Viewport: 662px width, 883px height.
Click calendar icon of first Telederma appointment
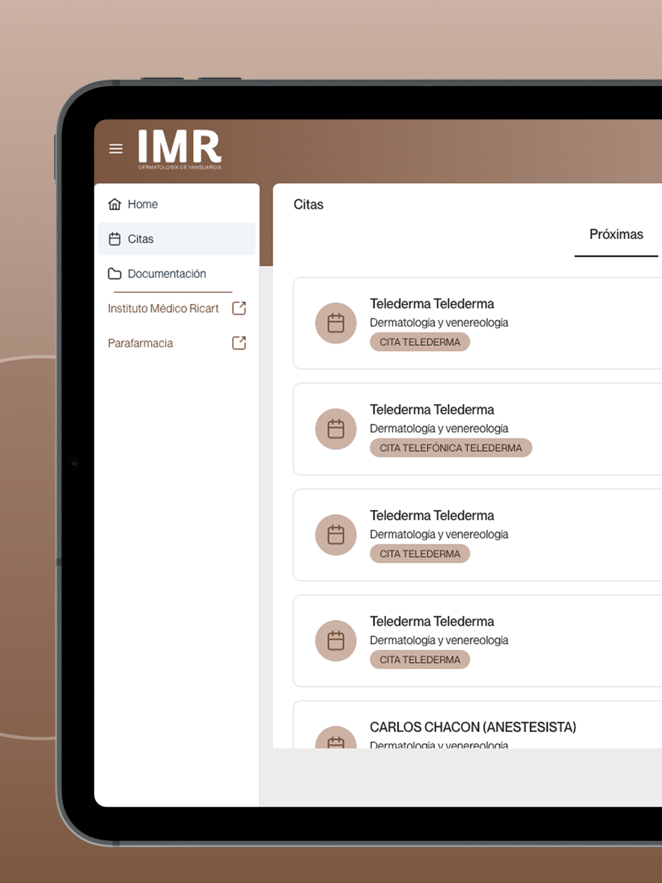click(x=336, y=323)
